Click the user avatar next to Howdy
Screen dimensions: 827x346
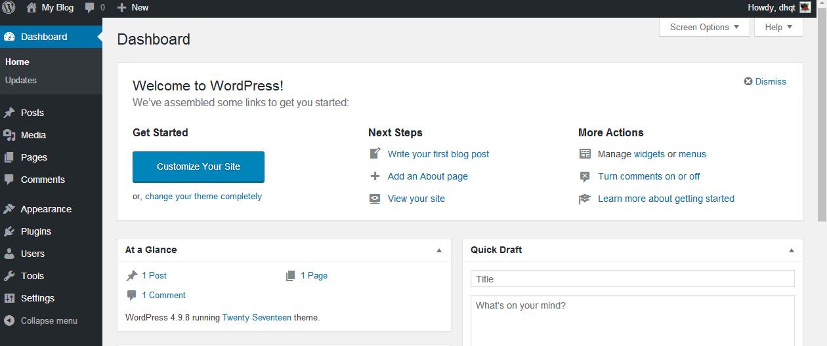pyautogui.click(x=805, y=8)
